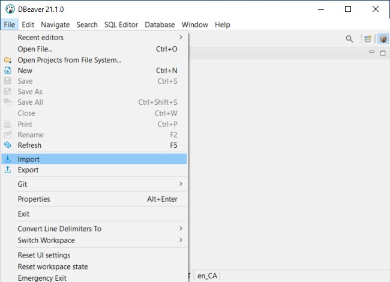This screenshot has width=390, height=282.
Task: Choose Emergency Exit entry
Action: (94, 278)
